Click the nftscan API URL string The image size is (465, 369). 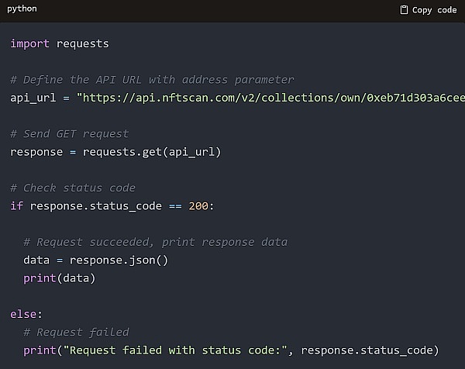pos(271,98)
